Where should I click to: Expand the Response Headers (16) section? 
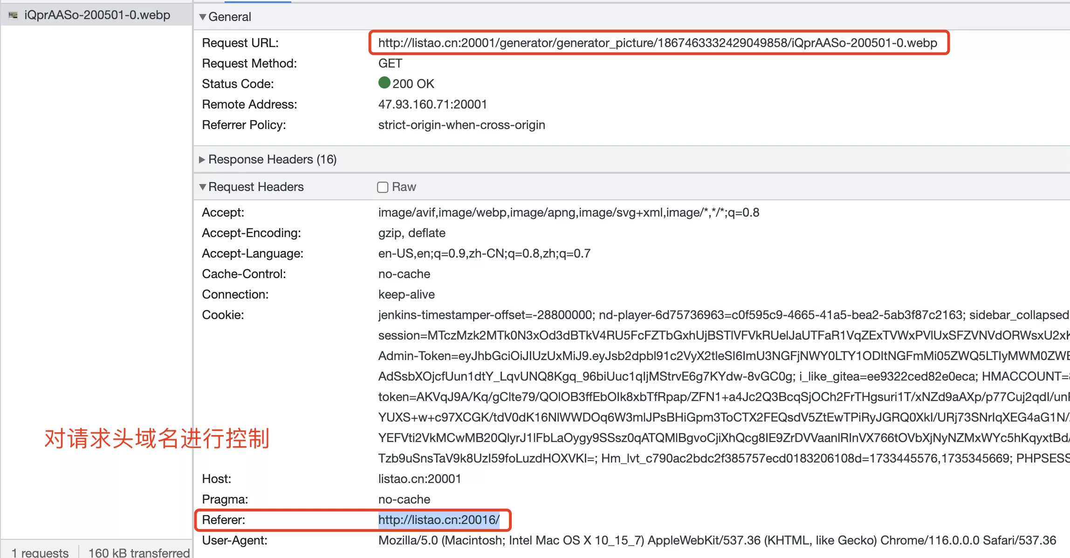[x=202, y=160]
